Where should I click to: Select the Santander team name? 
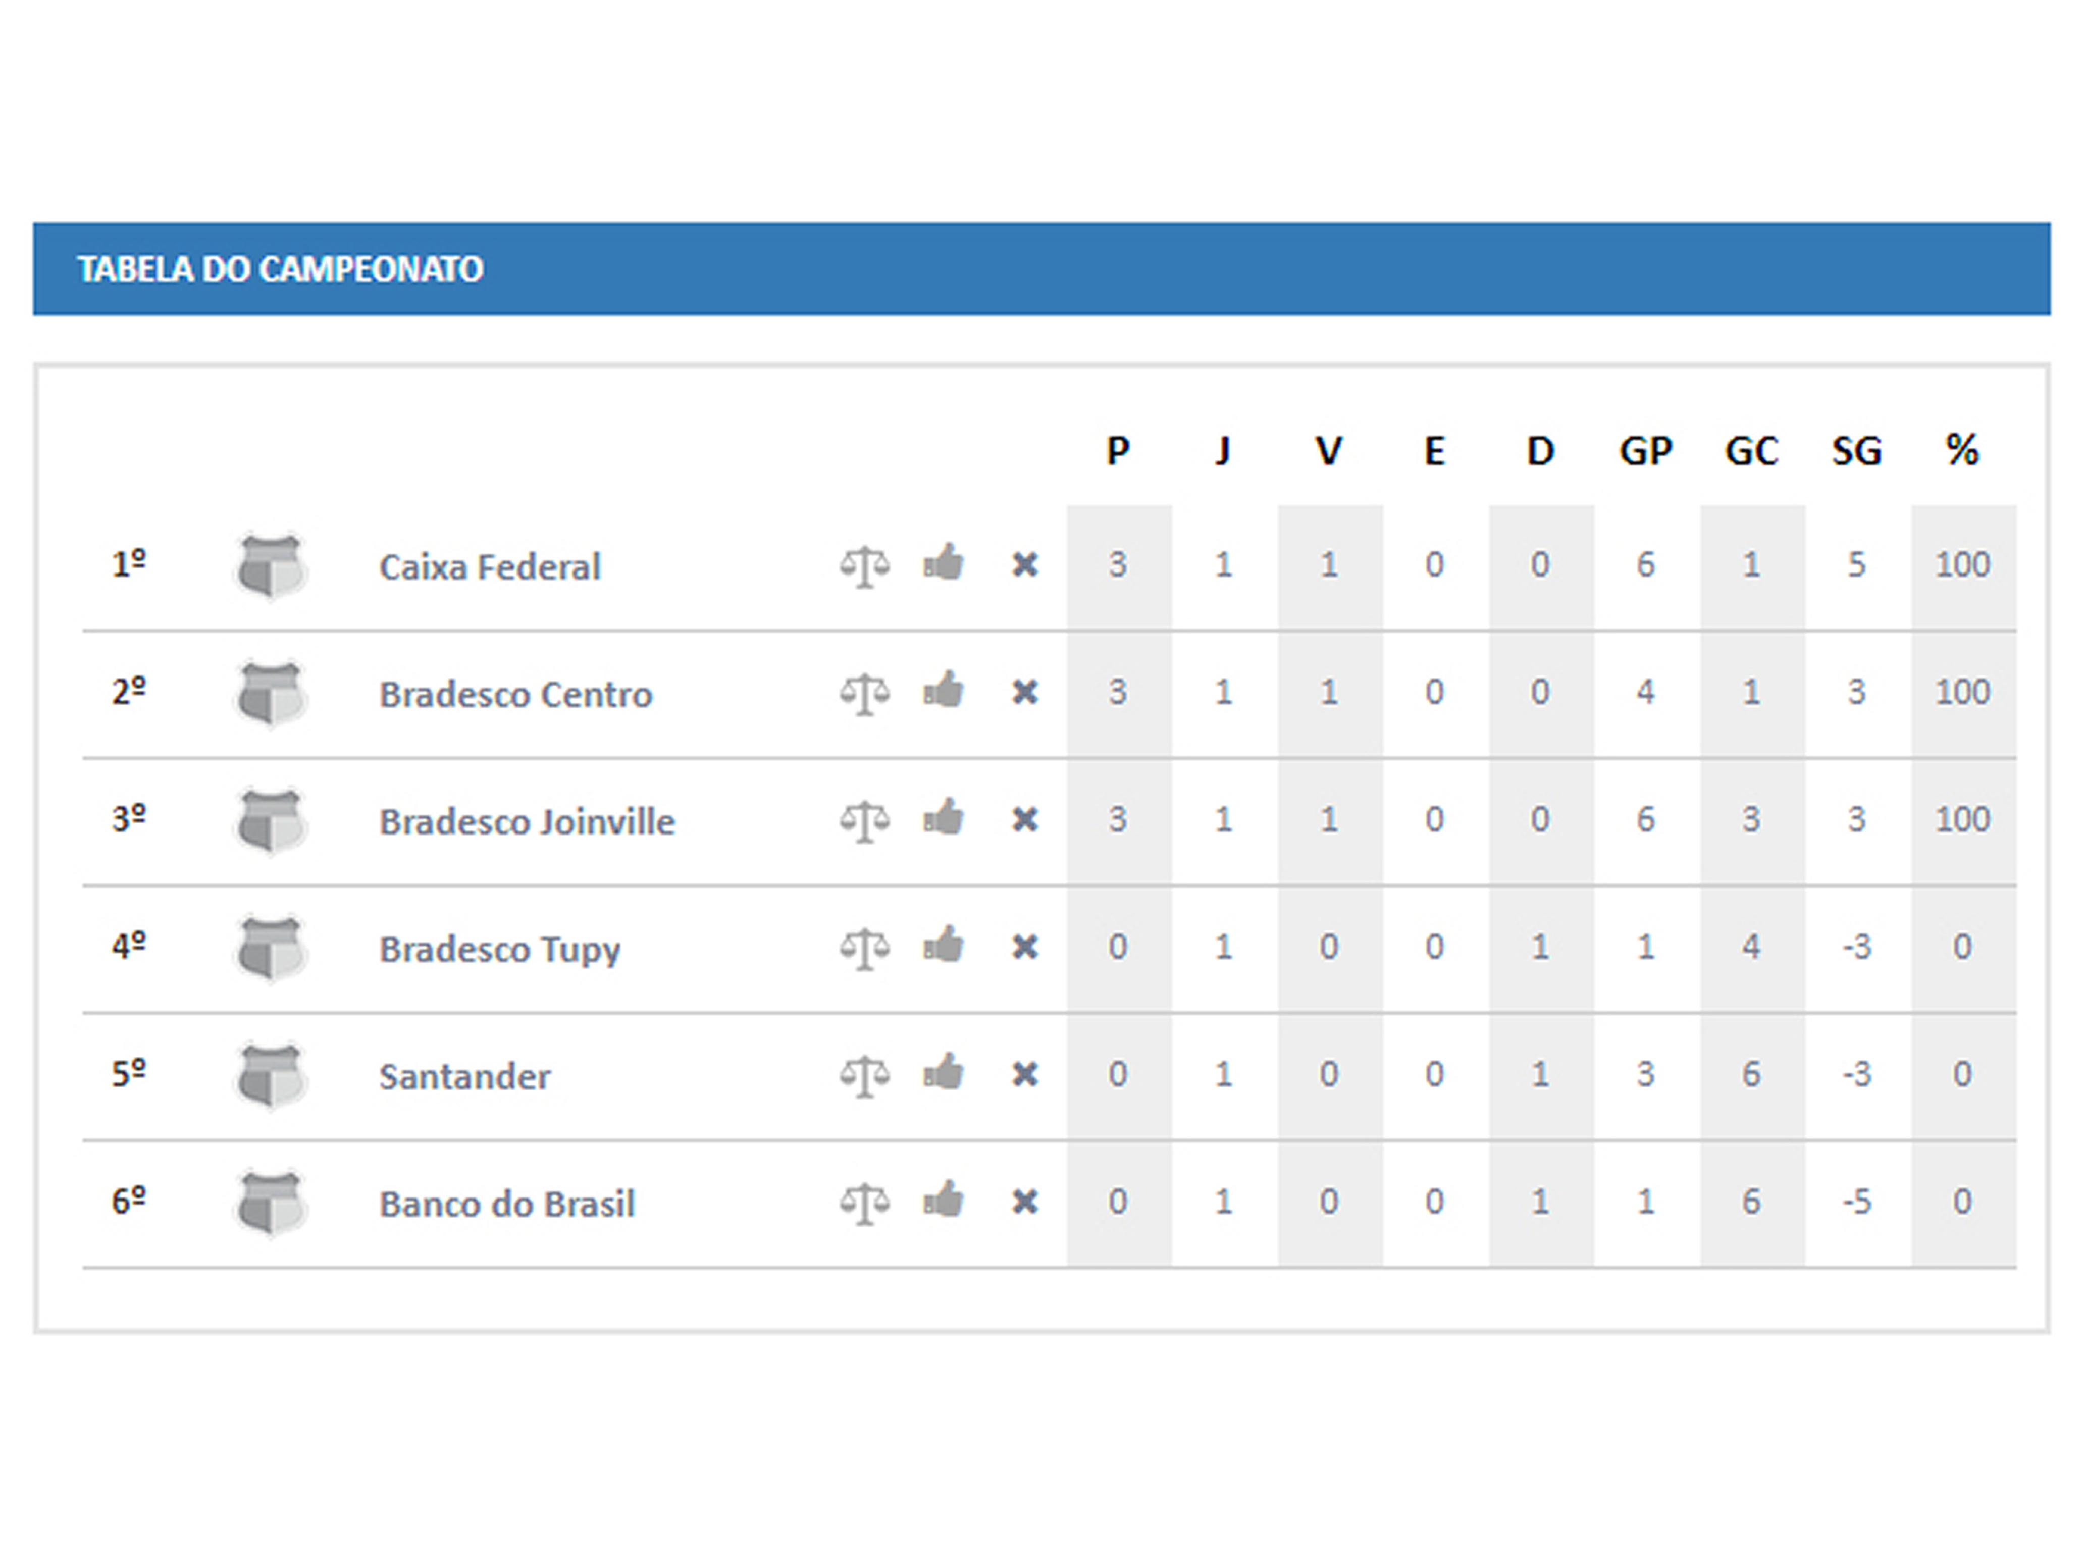464,1076
